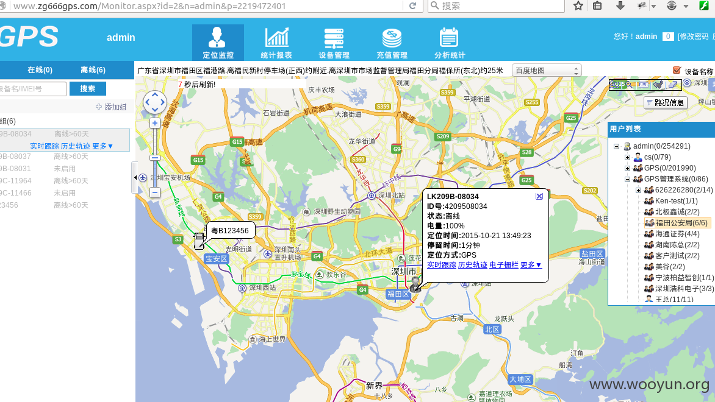Select 福田公安局(6/6) in user list
The image size is (715, 402).
pyautogui.click(x=681, y=223)
